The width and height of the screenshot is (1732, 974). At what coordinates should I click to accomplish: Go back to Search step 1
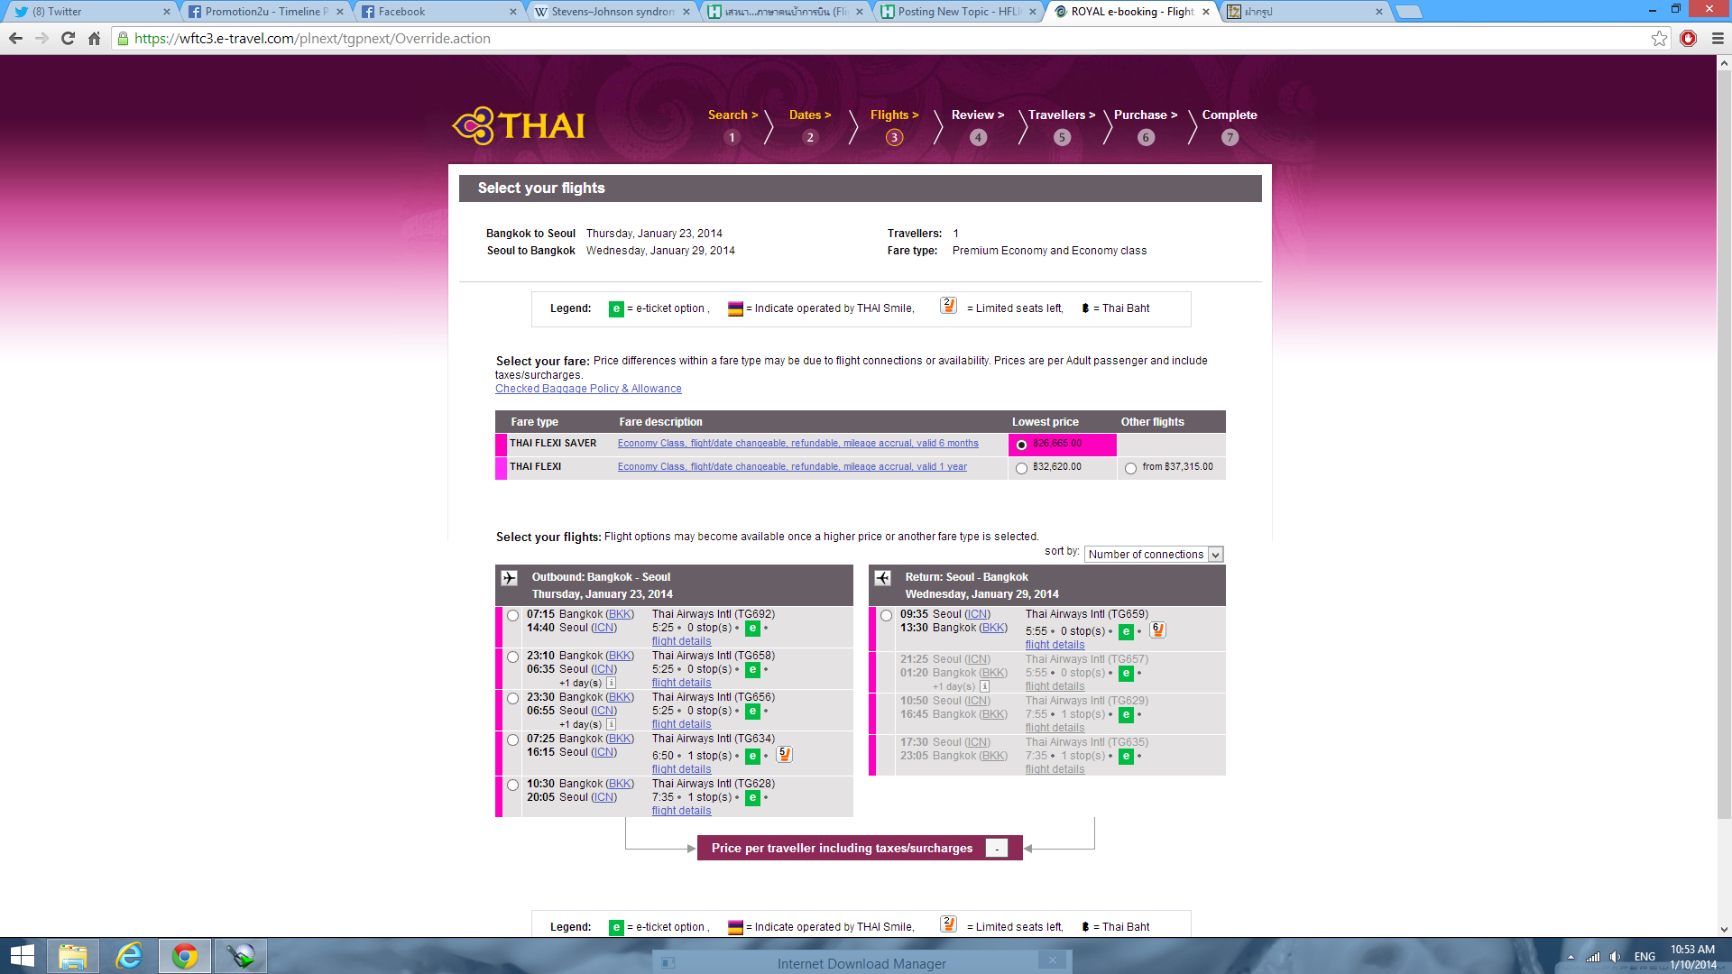point(732,125)
